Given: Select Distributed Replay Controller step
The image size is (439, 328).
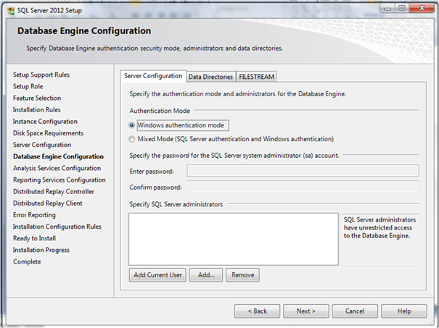Looking at the screenshot, I should [x=54, y=192].
